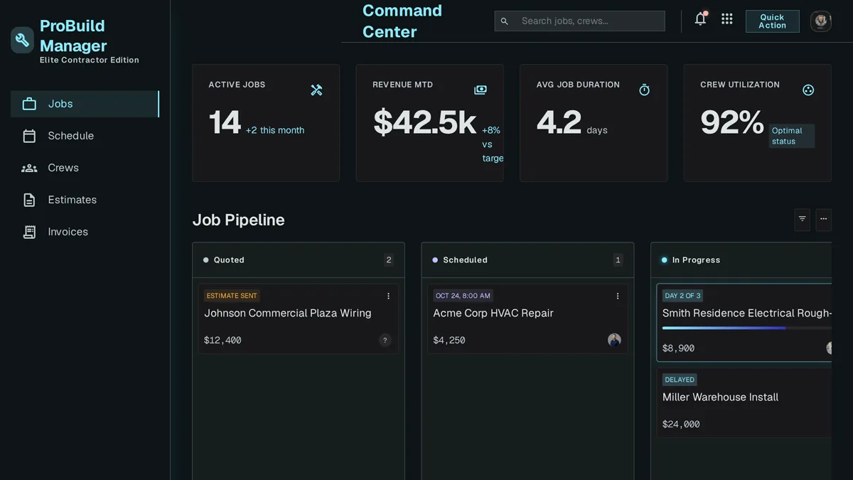Click the Quoted column count badge
853x480 pixels.
click(x=388, y=260)
